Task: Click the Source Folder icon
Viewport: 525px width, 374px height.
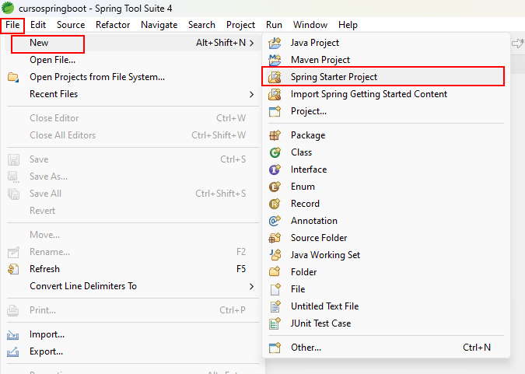Action: click(275, 238)
